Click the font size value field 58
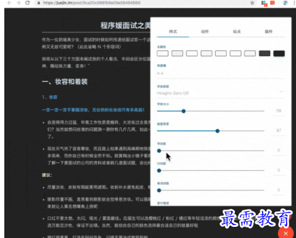The height and width of the screenshot is (238, 296). (x=279, y=111)
